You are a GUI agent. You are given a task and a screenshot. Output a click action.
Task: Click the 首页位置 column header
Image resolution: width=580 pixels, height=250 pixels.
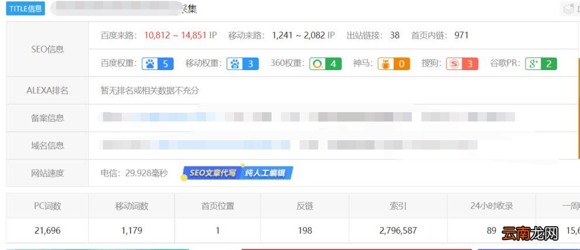point(218,206)
